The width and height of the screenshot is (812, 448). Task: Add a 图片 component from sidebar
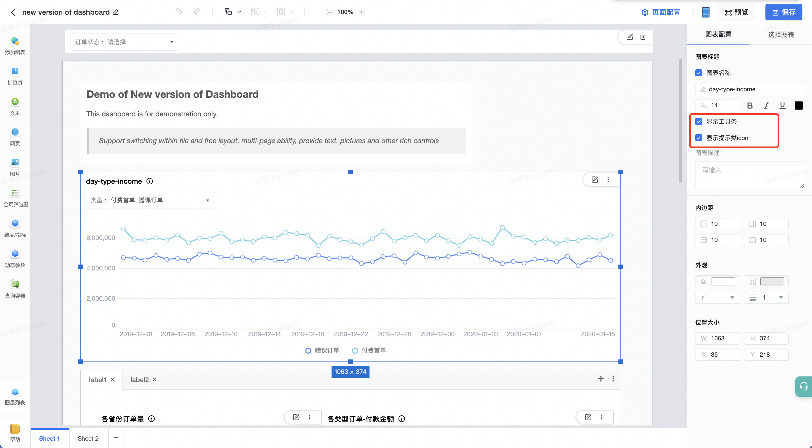click(x=15, y=167)
